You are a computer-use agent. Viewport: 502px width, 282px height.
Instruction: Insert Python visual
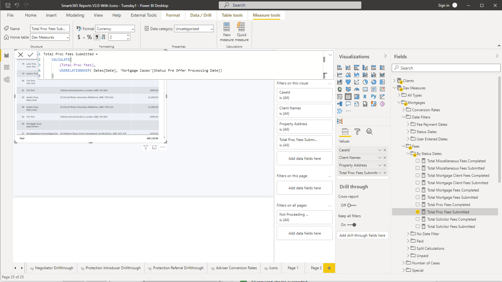[x=374, y=97]
